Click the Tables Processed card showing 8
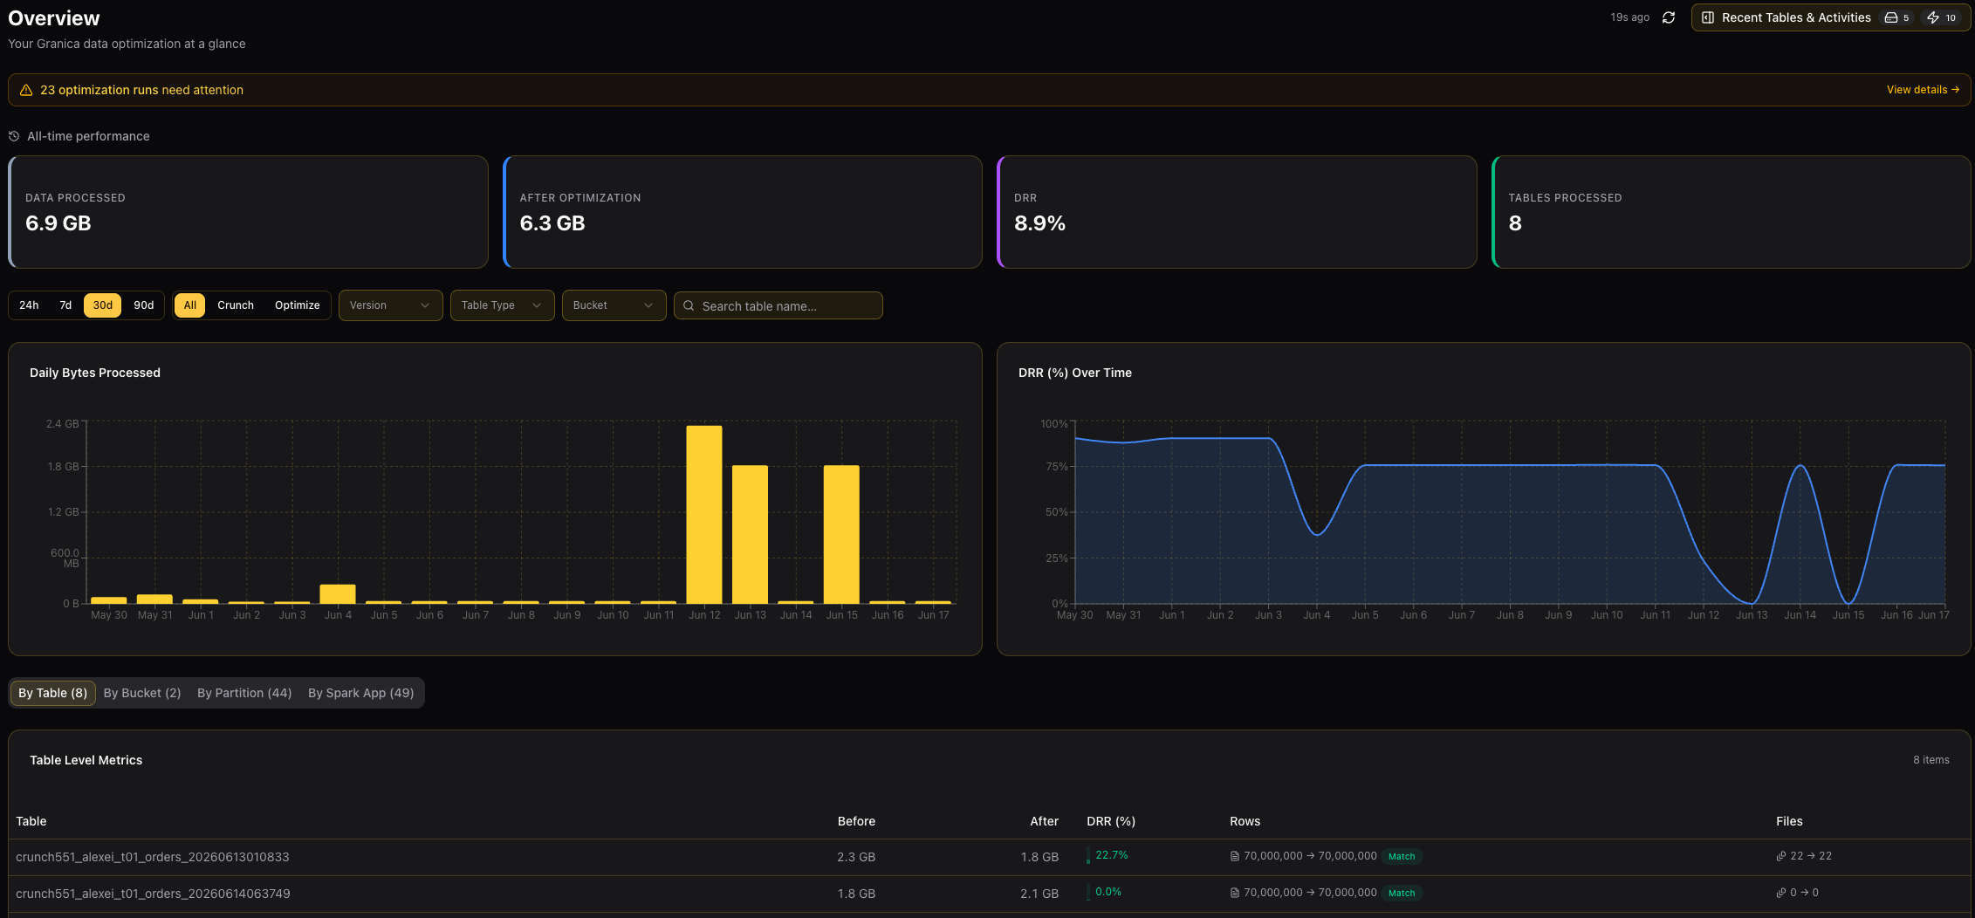The height and width of the screenshot is (918, 1975). tap(1732, 212)
